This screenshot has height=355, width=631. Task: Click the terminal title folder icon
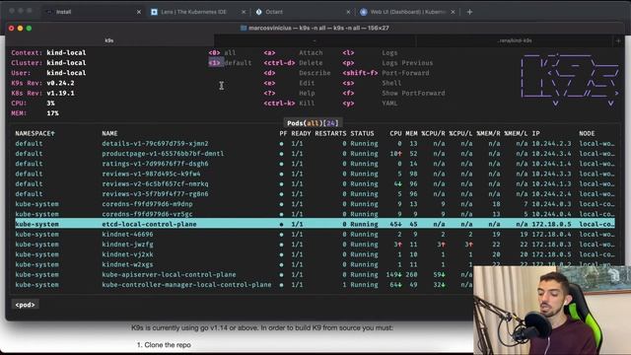[244, 29]
